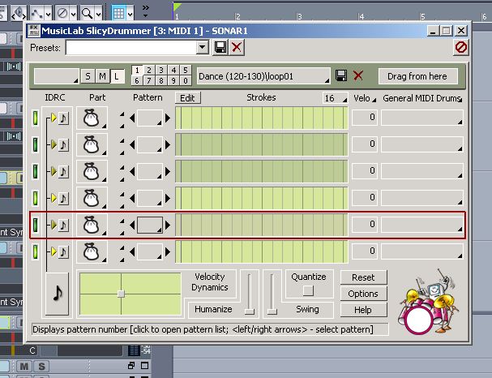Click the Swing slider handle

tap(272, 311)
